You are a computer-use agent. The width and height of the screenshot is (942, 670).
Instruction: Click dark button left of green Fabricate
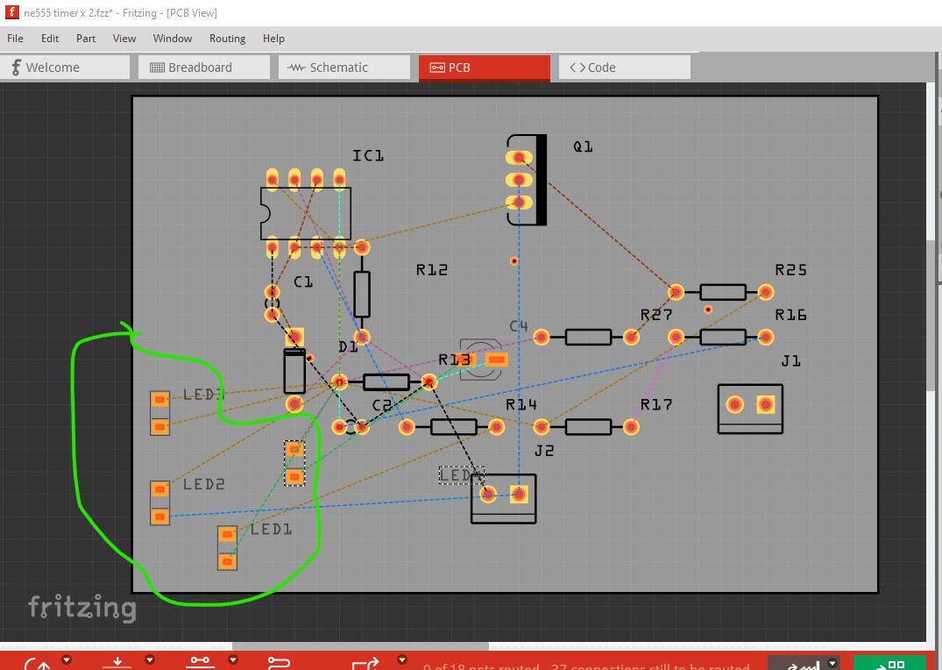pos(797,664)
